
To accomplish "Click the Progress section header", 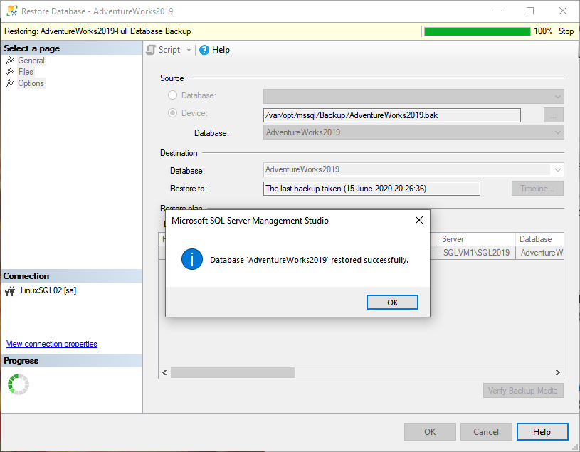I will (72, 361).
